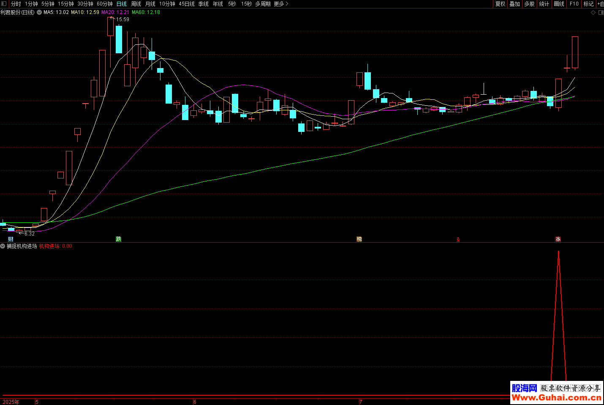Viewport: 604px width, 405px height.
Task: Open the 榜 event marker on chart
Action: 359,239
